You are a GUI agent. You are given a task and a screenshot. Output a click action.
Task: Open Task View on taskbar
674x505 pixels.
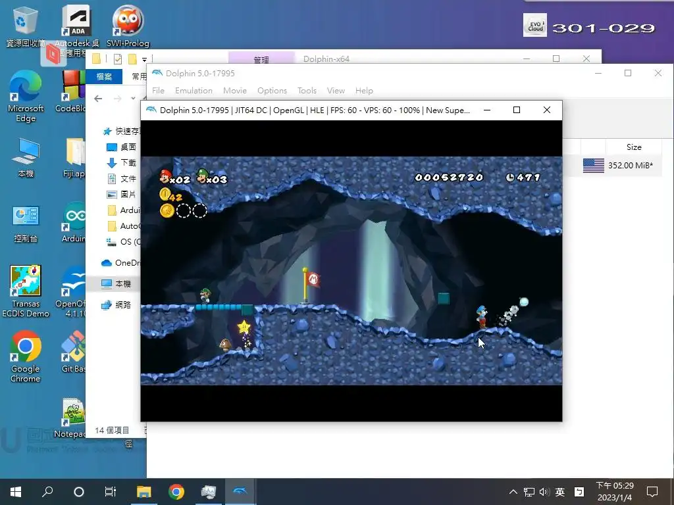[x=111, y=492]
